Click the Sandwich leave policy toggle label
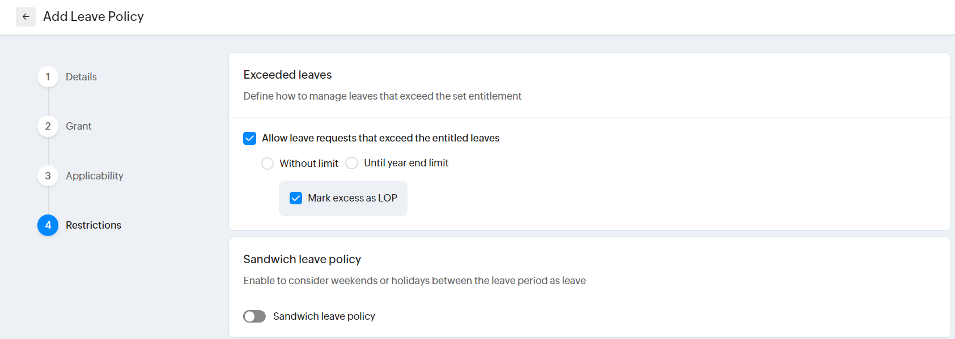 pos(324,316)
